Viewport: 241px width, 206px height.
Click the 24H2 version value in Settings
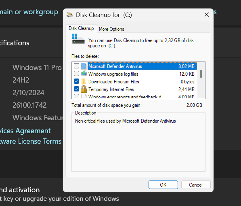pyautogui.click(x=21, y=80)
